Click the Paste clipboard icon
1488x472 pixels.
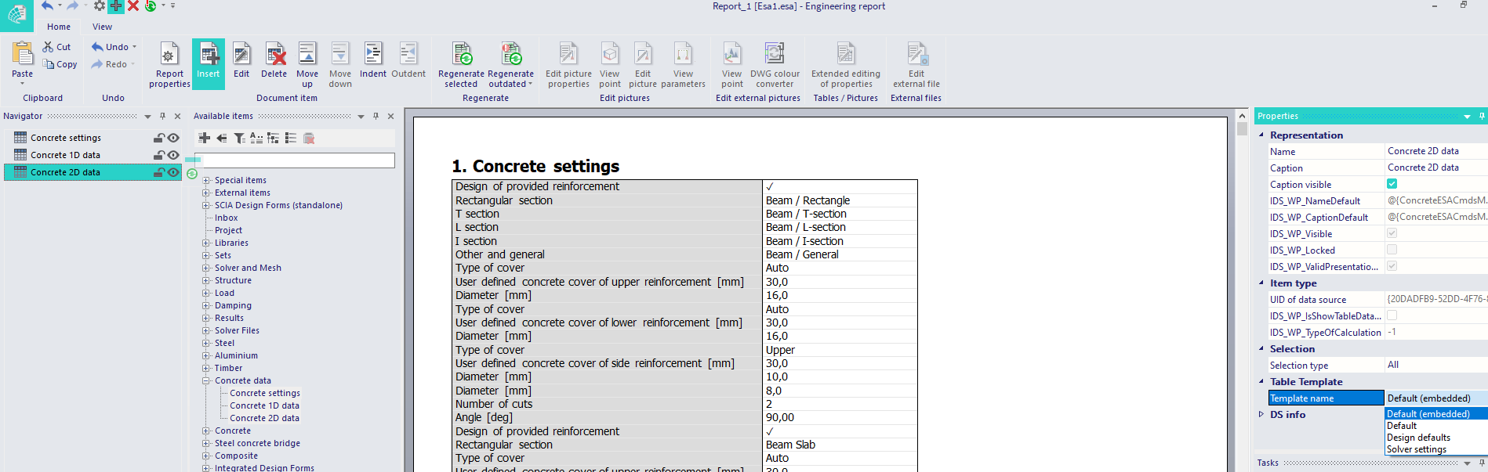click(23, 53)
